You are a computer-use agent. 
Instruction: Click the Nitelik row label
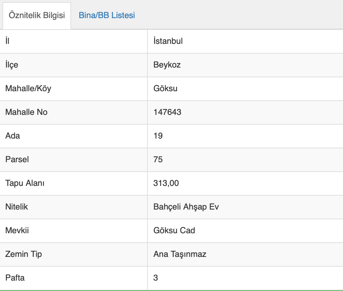[x=17, y=207]
